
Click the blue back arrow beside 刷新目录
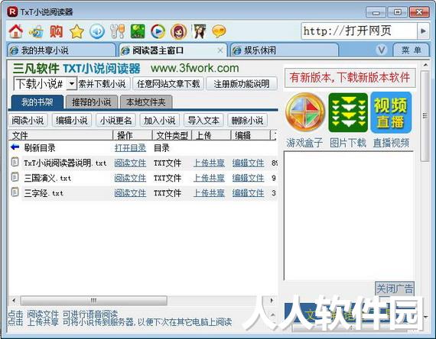[15, 147]
